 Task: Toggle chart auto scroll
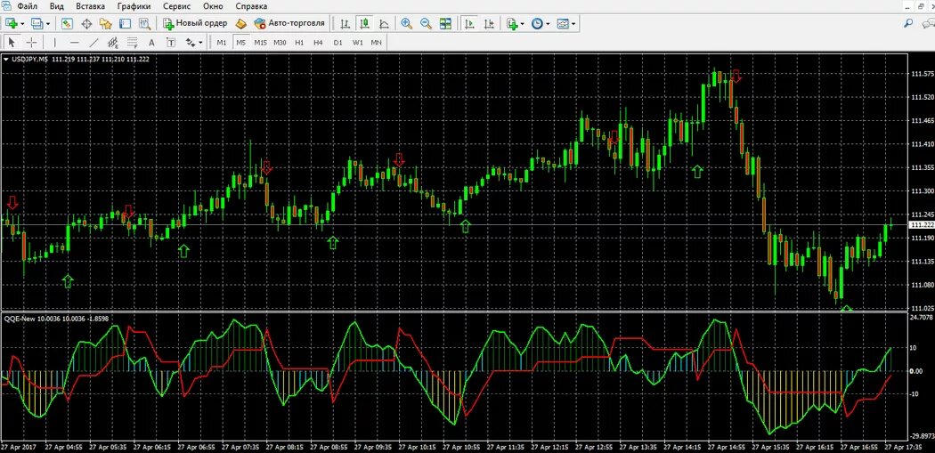tap(469, 24)
